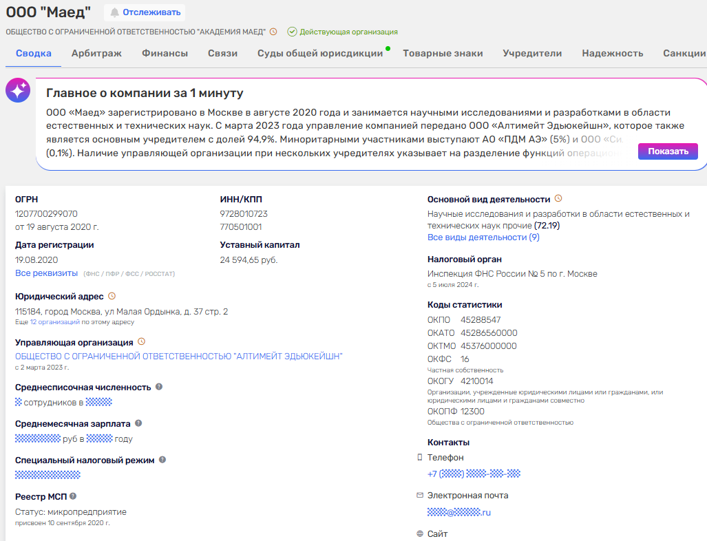Image resolution: width=707 pixels, height=541 pixels.
Task: Click the help icon next to Среднемесячная зарплата
Action: tap(138, 423)
